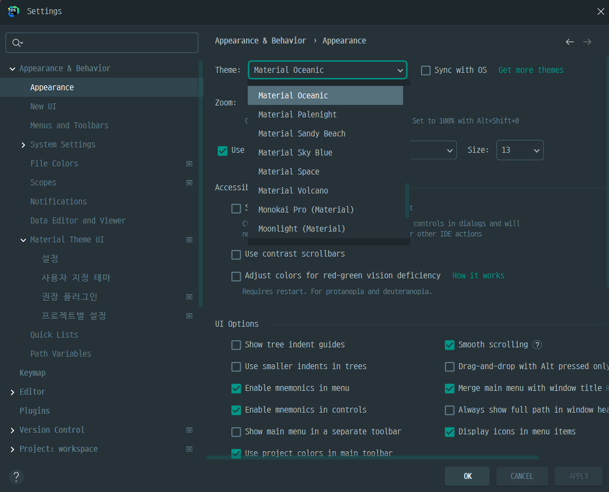Select Material Palenight theme

tap(325, 115)
